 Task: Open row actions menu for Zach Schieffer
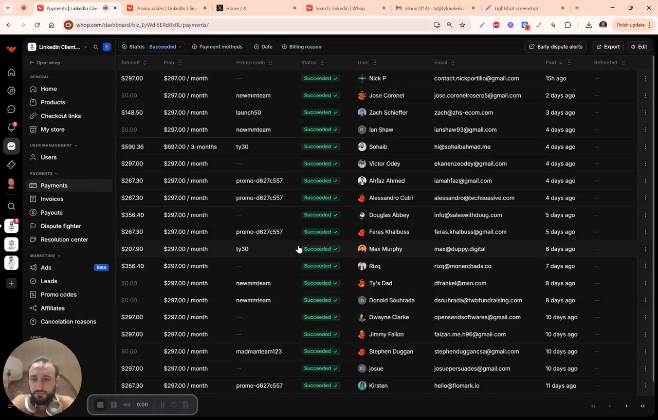click(x=646, y=113)
